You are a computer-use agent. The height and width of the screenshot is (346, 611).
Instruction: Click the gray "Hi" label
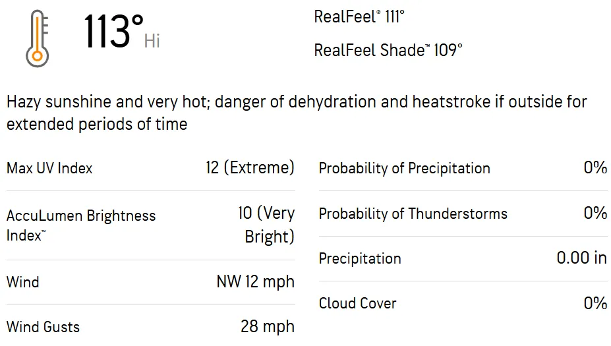[x=152, y=41]
